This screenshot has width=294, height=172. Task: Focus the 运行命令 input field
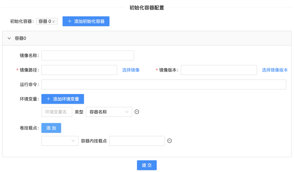coord(164,85)
